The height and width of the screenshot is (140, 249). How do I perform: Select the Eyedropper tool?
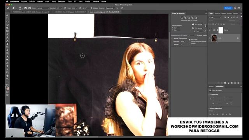coord(7,34)
